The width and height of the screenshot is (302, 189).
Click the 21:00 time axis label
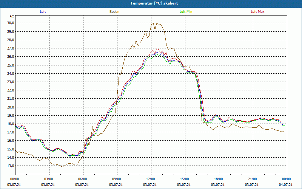[251, 179]
